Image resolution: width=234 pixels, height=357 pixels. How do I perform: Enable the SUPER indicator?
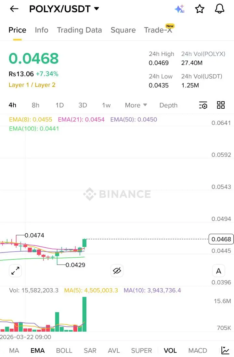[141, 350]
